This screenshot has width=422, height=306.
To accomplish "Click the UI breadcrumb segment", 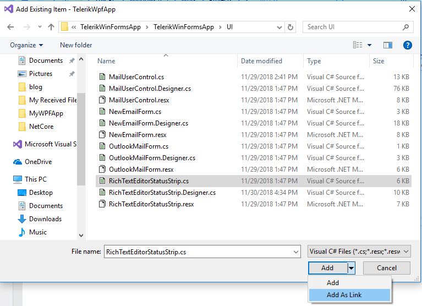I will click(229, 27).
